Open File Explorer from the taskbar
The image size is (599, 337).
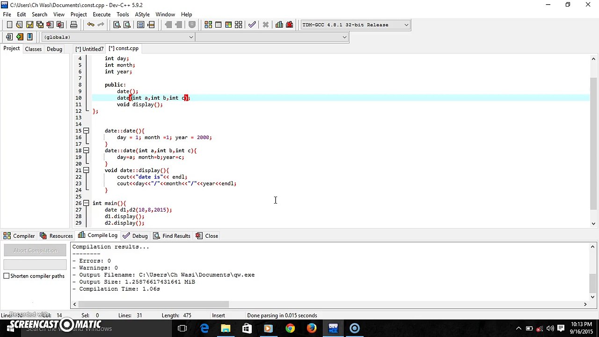pyautogui.click(x=226, y=328)
